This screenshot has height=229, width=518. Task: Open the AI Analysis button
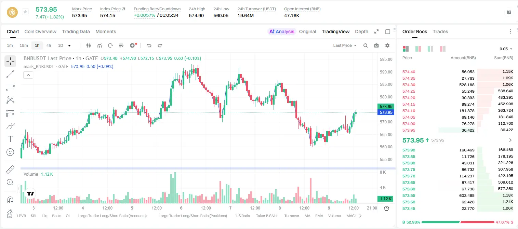[282, 31]
